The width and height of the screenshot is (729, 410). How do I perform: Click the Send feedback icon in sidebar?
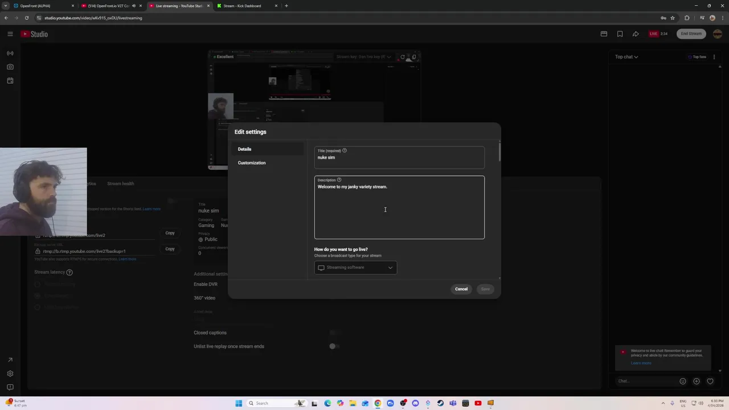pos(10,387)
